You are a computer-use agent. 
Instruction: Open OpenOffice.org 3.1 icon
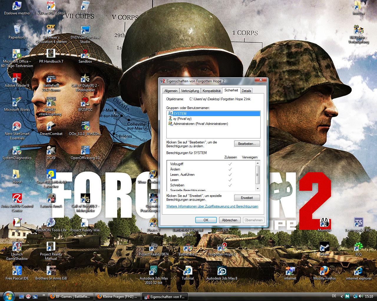[85, 153]
